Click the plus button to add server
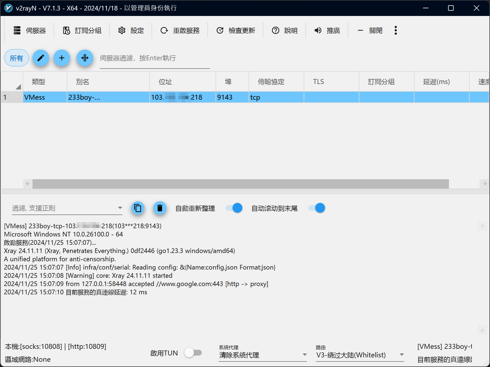Image resolution: width=490 pixels, height=367 pixels. (x=62, y=58)
